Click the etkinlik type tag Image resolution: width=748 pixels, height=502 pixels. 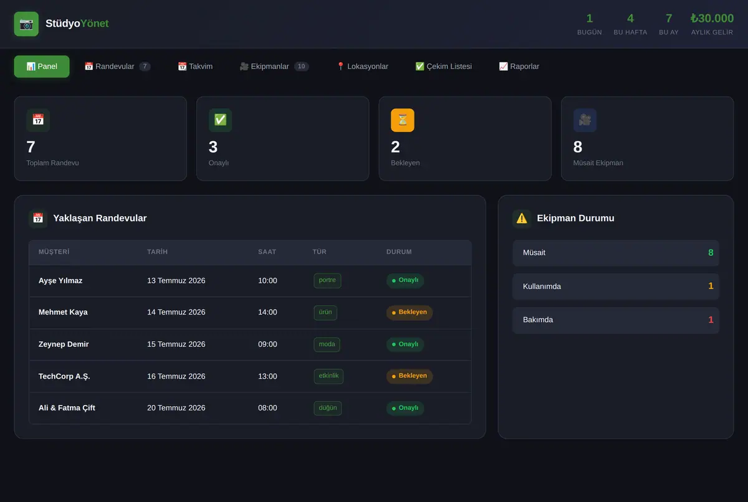pyautogui.click(x=328, y=376)
